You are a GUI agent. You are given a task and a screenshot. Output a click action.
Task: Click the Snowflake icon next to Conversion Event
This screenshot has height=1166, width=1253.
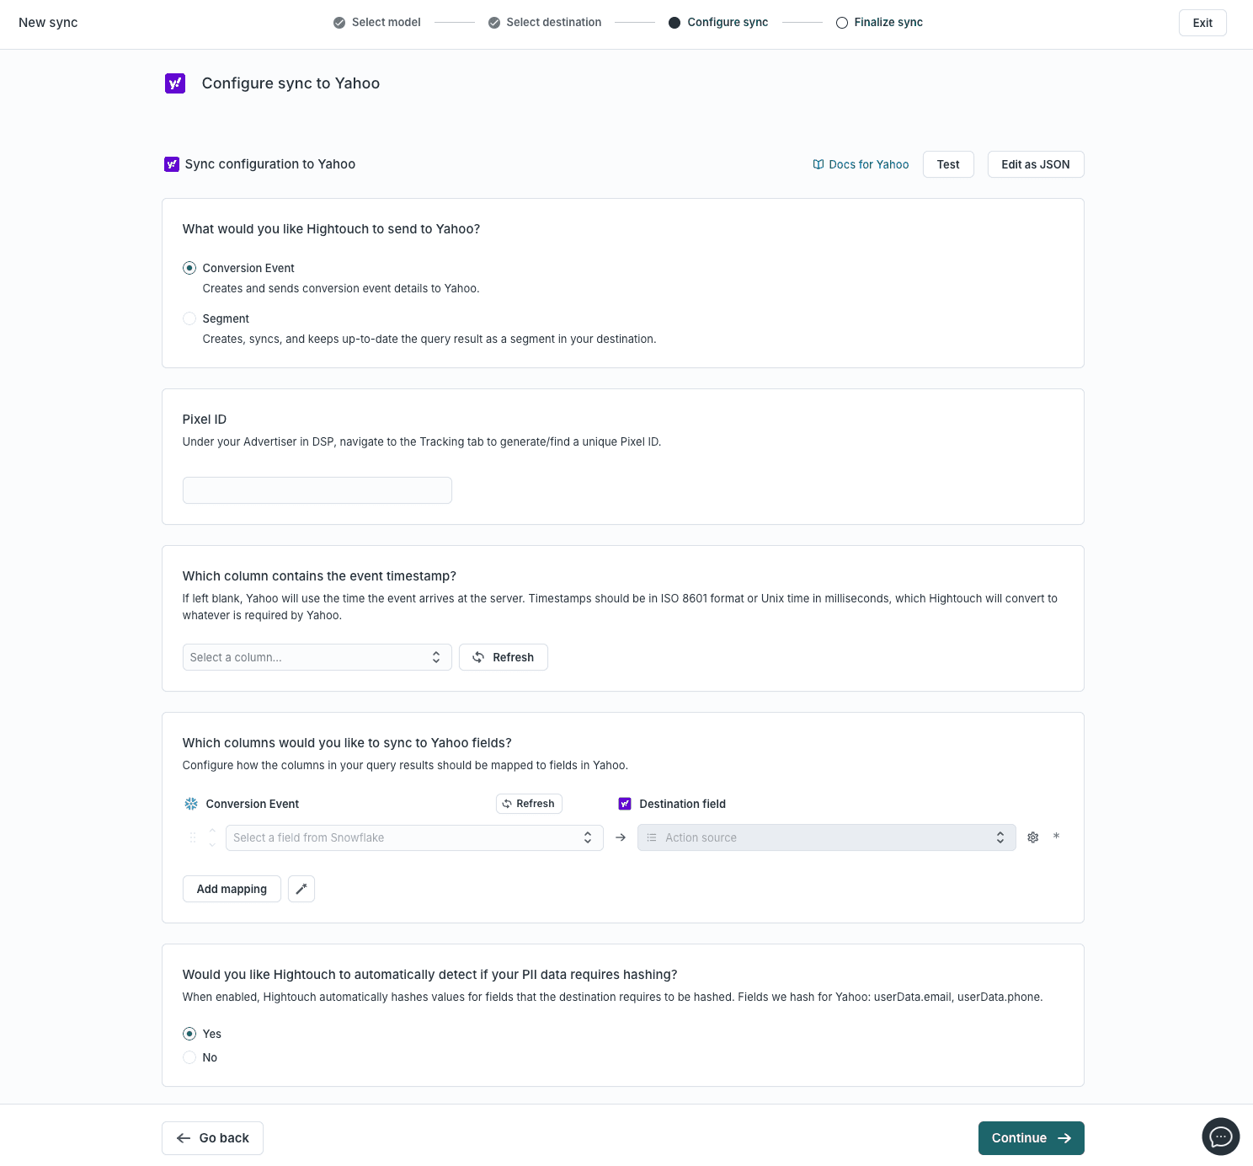pos(190,804)
